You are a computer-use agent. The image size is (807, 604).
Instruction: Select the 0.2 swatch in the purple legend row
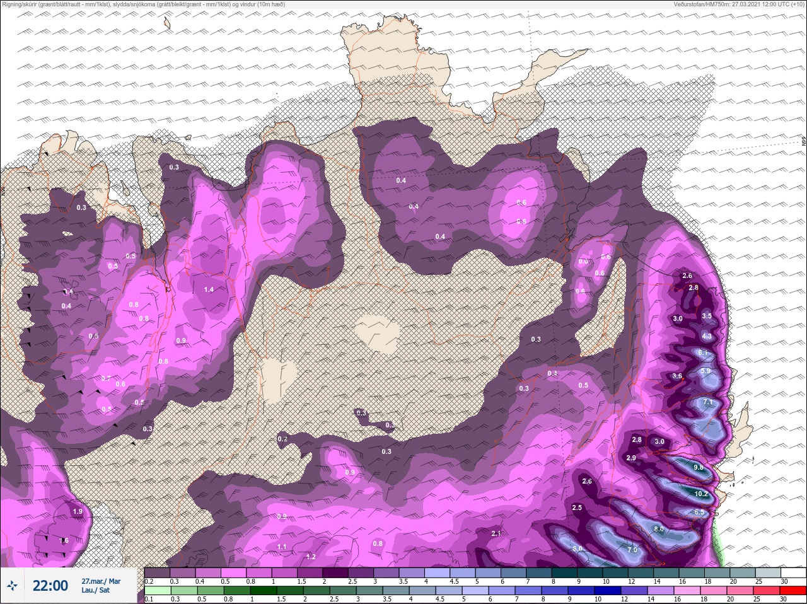coord(157,572)
